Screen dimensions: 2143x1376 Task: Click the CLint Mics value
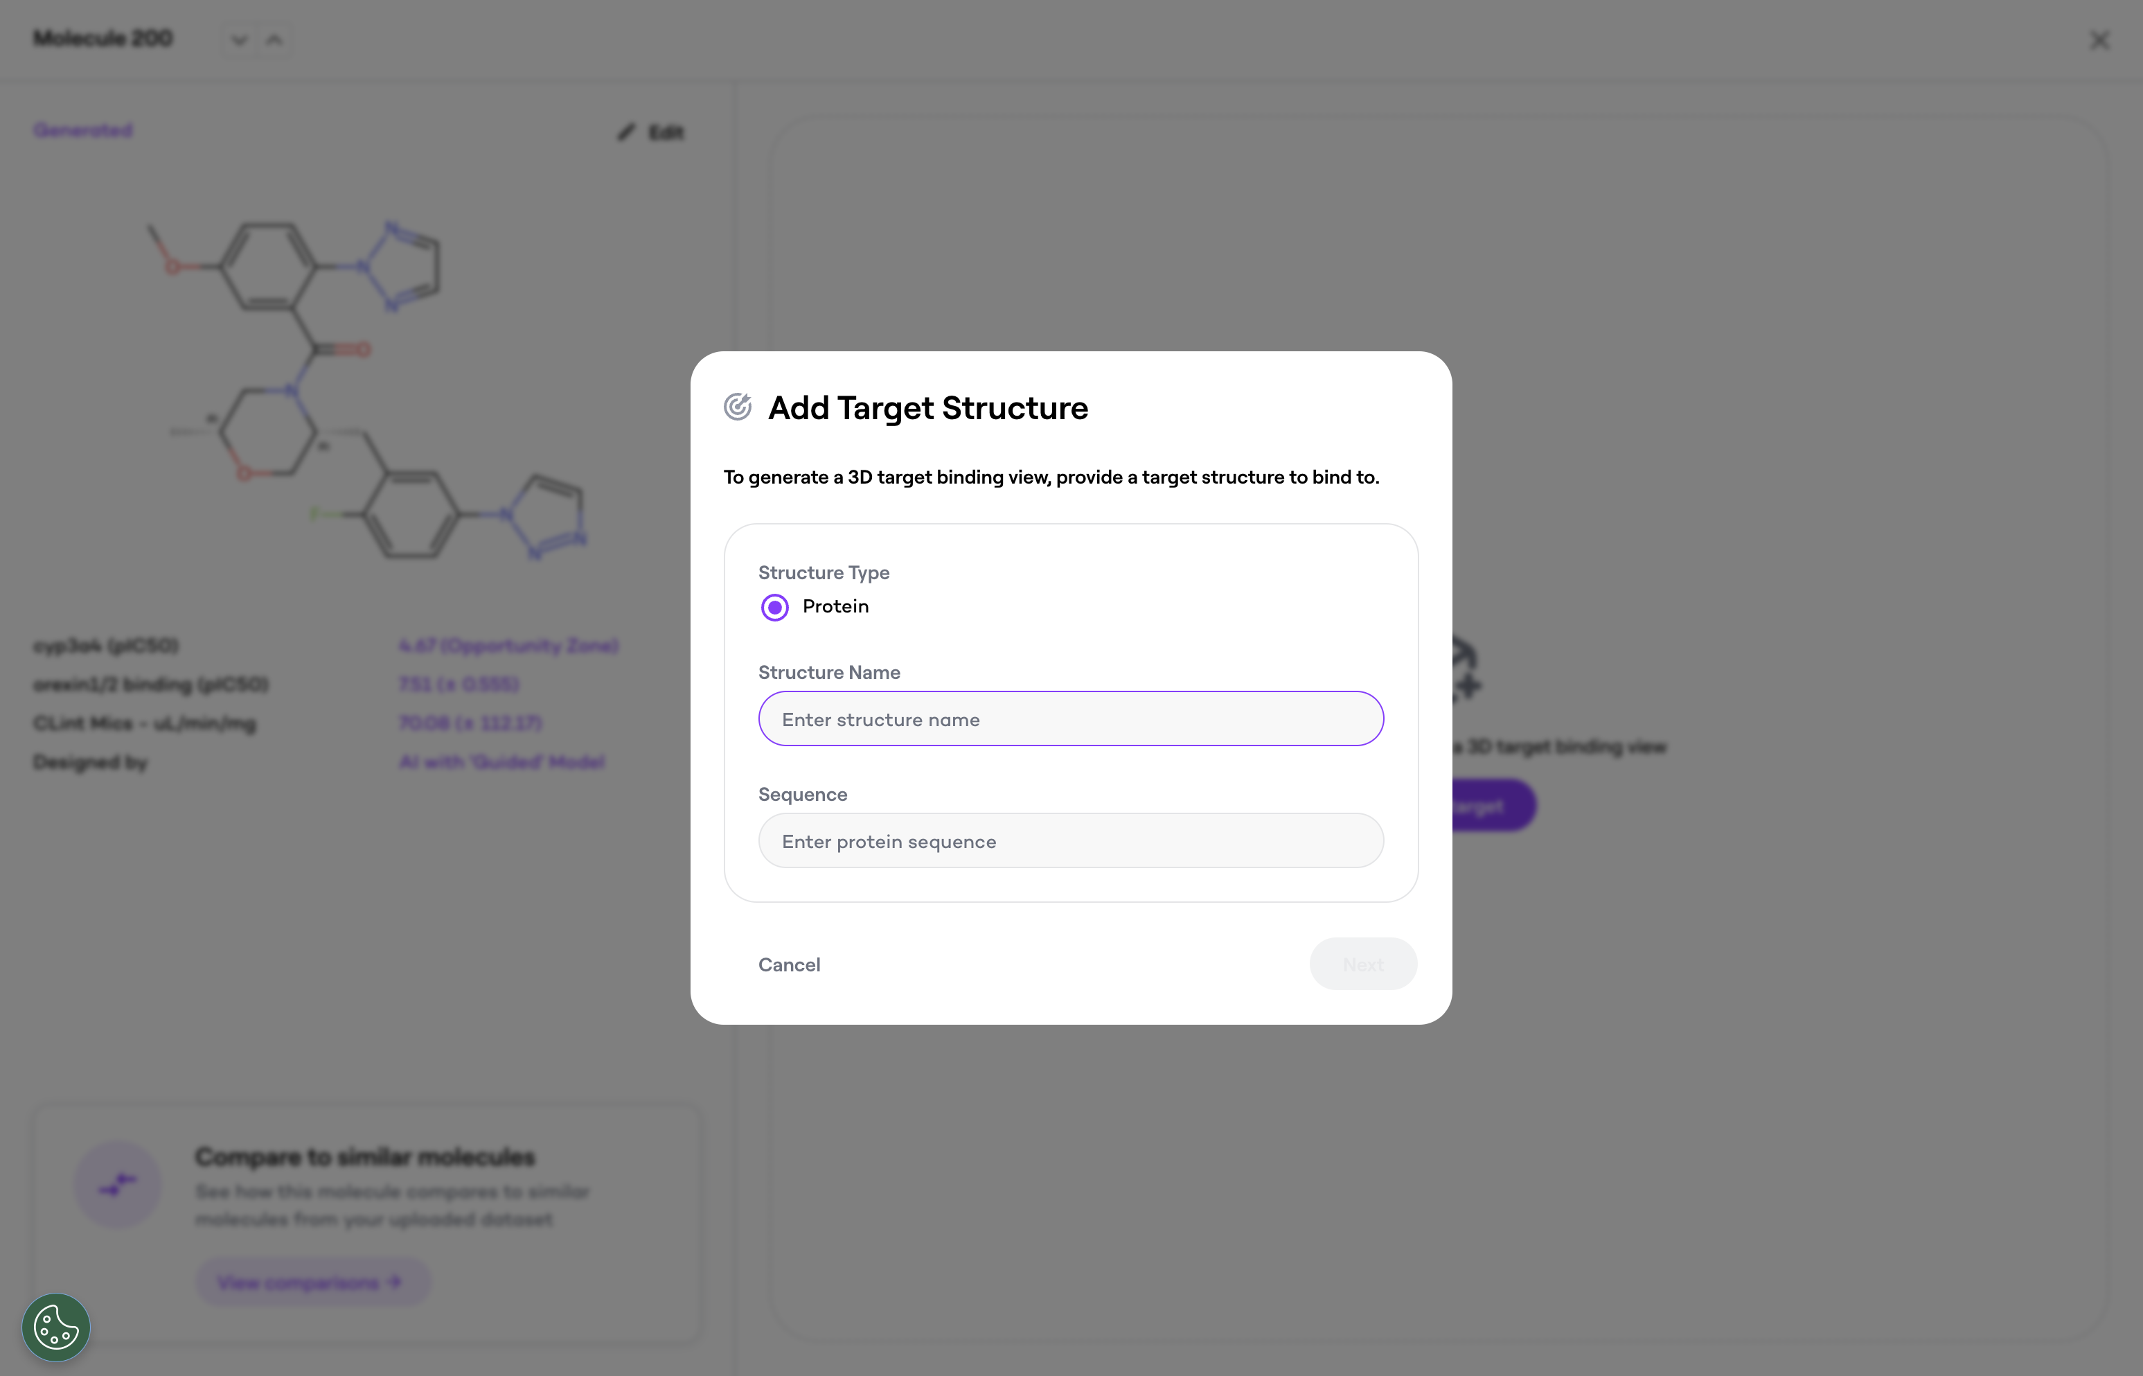tap(470, 723)
